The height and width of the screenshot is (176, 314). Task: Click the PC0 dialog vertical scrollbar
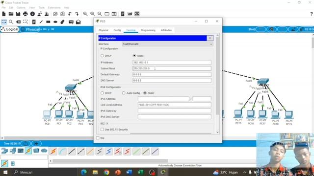pos(217,76)
